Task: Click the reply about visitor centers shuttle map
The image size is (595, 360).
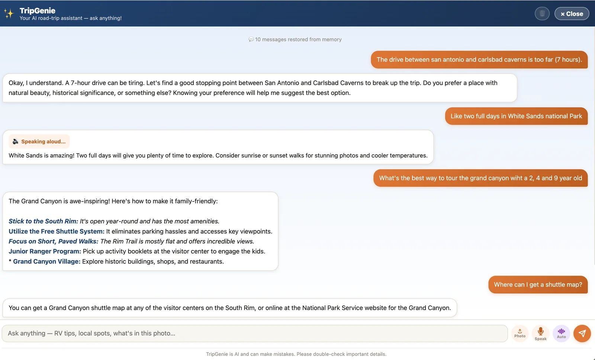Action: coord(230,308)
